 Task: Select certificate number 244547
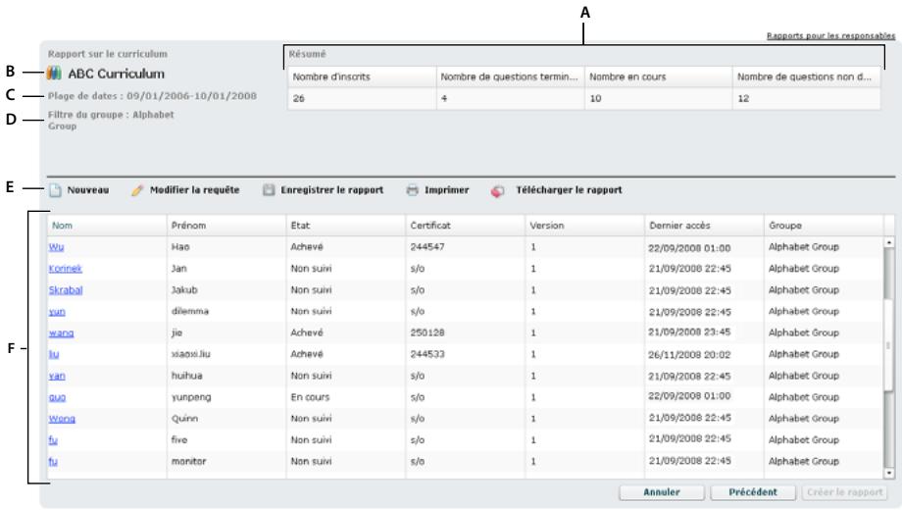(x=427, y=247)
